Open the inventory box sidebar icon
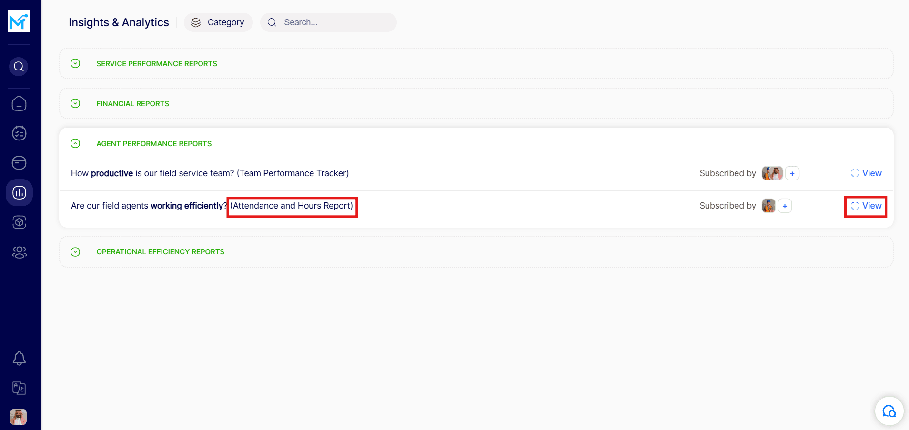Screen dimensions: 909x430 19,222
